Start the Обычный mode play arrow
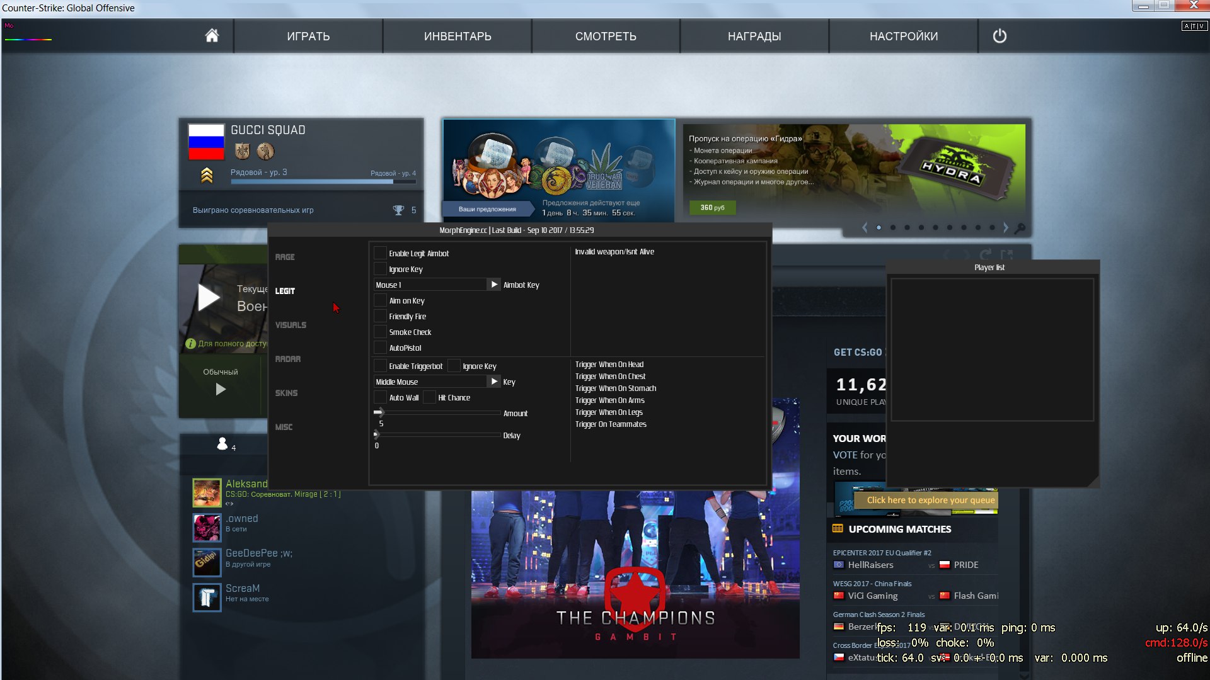 coord(221,389)
